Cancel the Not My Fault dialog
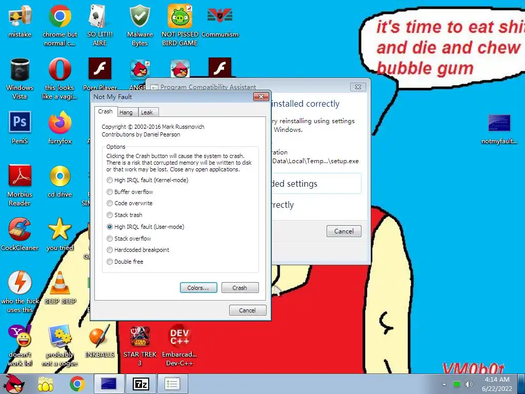525x394 pixels. [248, 310]
